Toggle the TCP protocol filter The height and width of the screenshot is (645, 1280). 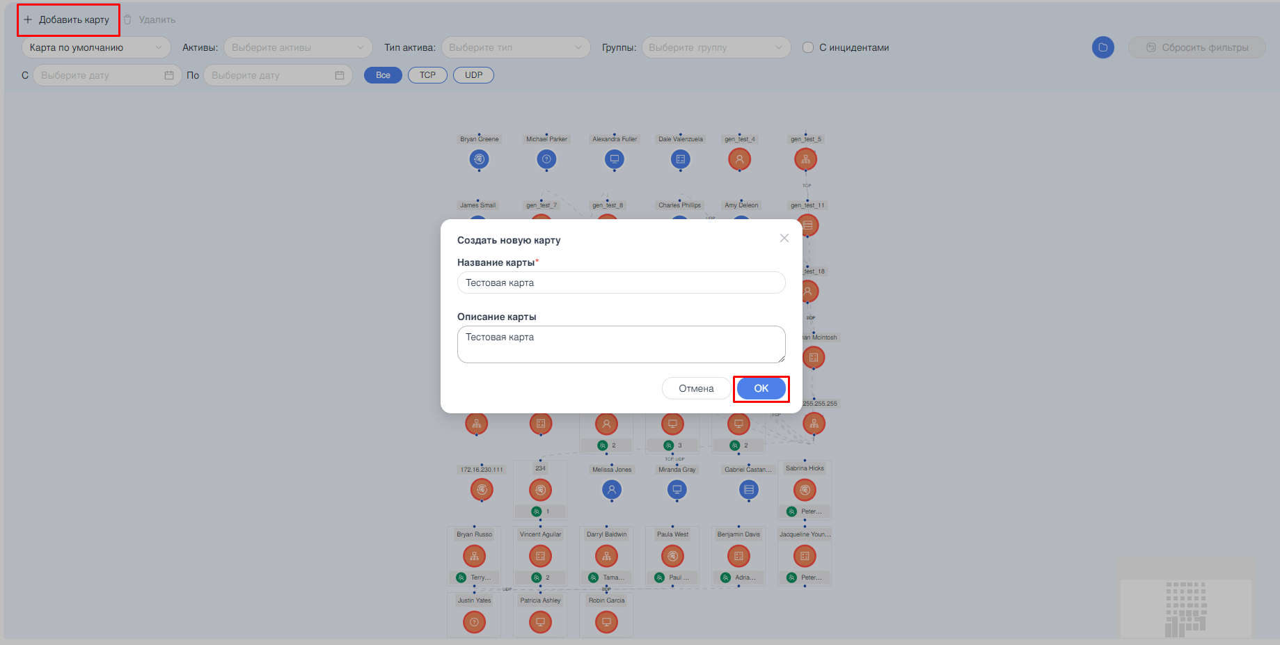point(427,75)
